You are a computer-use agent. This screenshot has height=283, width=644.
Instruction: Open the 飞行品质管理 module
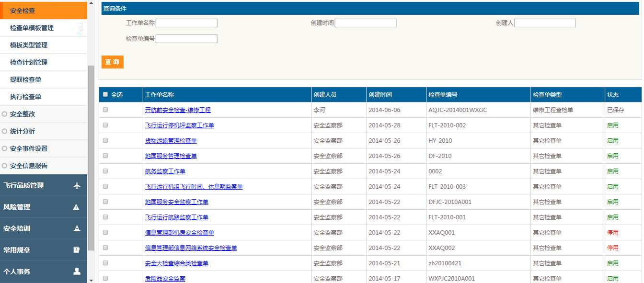pyautogui.click(x=44, y=186)
